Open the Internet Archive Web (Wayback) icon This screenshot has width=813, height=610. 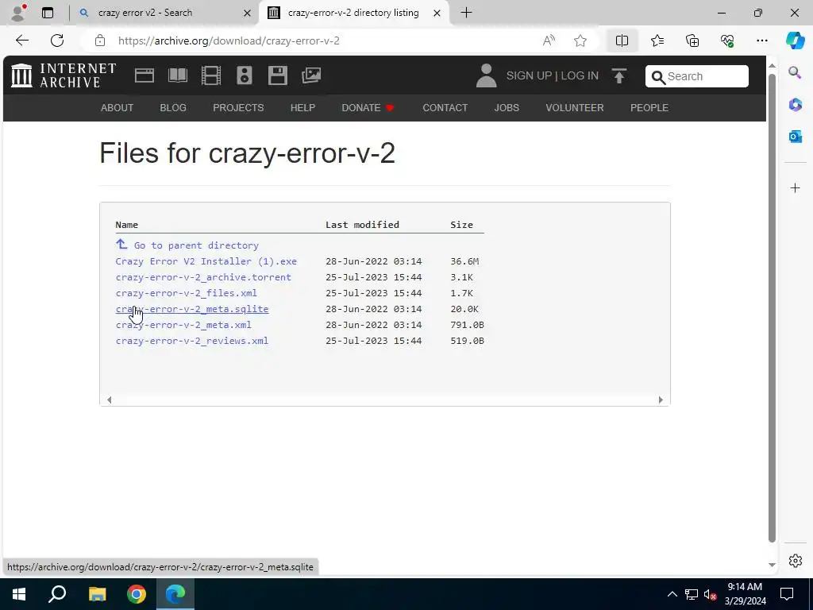pos(144,75)
